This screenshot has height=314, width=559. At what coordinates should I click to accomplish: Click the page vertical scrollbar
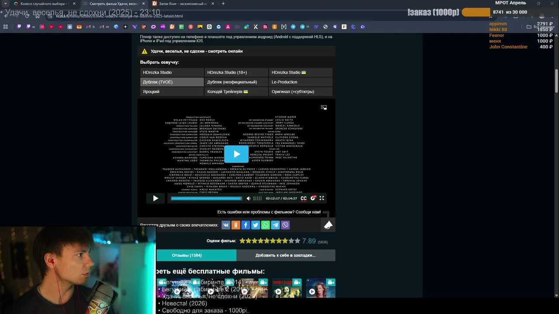point(556,81)
